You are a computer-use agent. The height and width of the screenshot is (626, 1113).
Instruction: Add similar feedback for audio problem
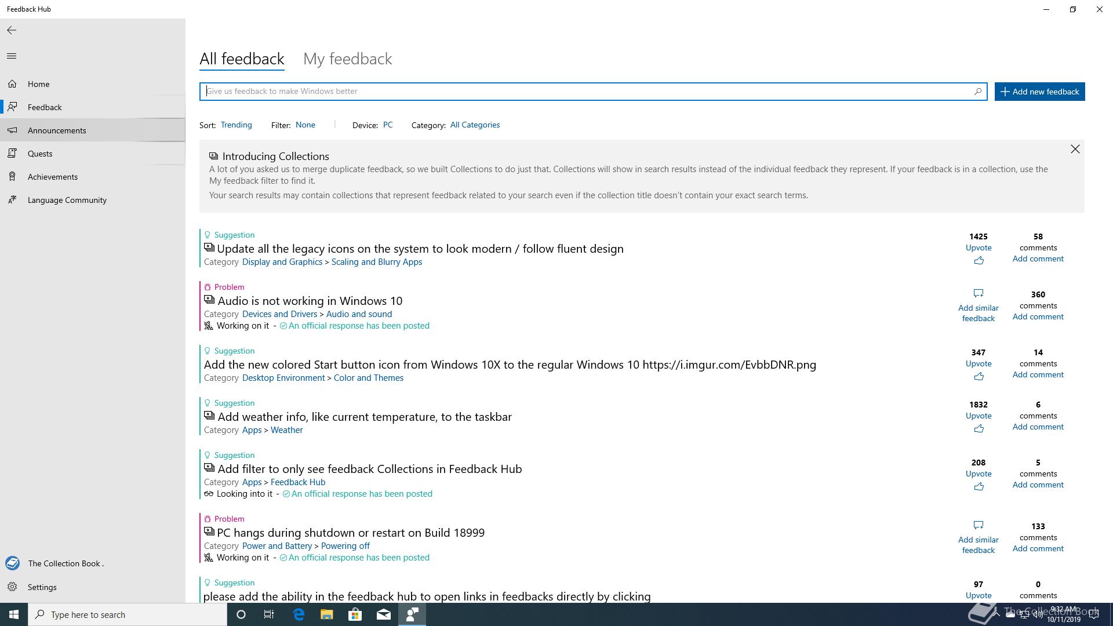click(x=979, y=313)
